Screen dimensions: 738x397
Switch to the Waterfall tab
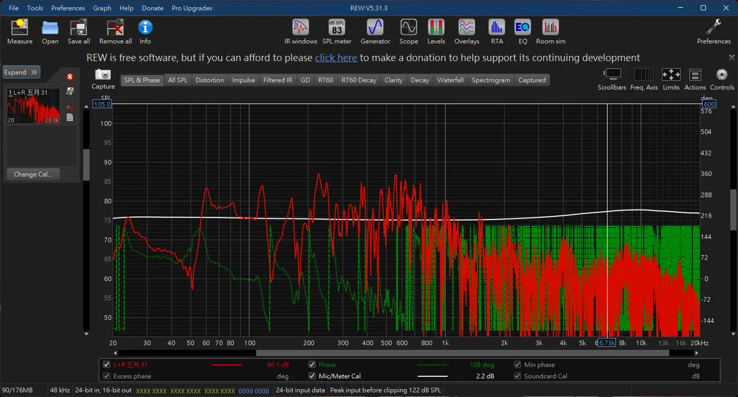[450, 80]
